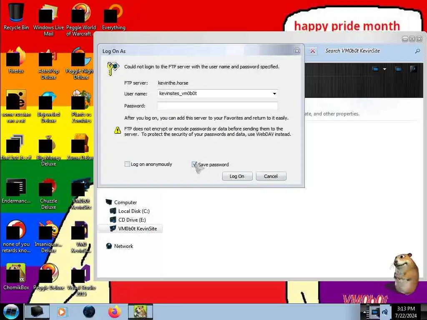Open Insaniquarium Deluxe desktop shortcut
Viewport: 427px width, 320px height.
[48, 236]
